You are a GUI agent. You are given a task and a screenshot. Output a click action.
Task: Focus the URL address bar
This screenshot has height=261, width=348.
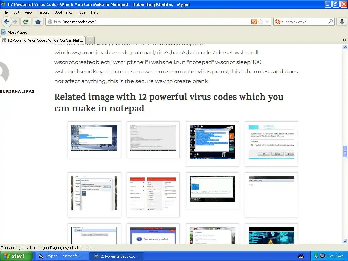coord(152,22)
